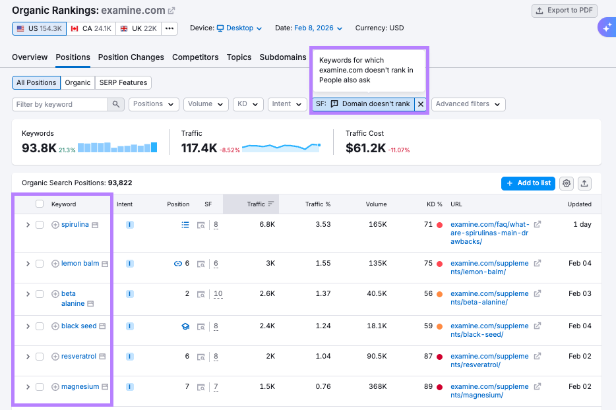The image size is (616, 410).
Task: Click the sitelinks icon beside lemon balm's position
Action: [x=177, y=263]
